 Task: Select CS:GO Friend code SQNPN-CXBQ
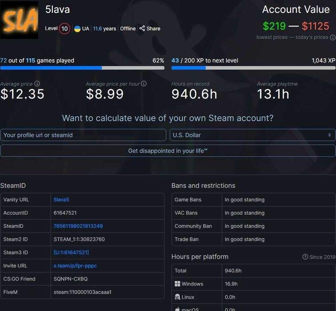click(x=71, y=279)
